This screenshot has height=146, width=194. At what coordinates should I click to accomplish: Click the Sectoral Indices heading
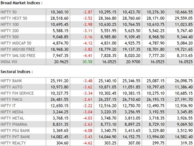[x=17, y=72]
